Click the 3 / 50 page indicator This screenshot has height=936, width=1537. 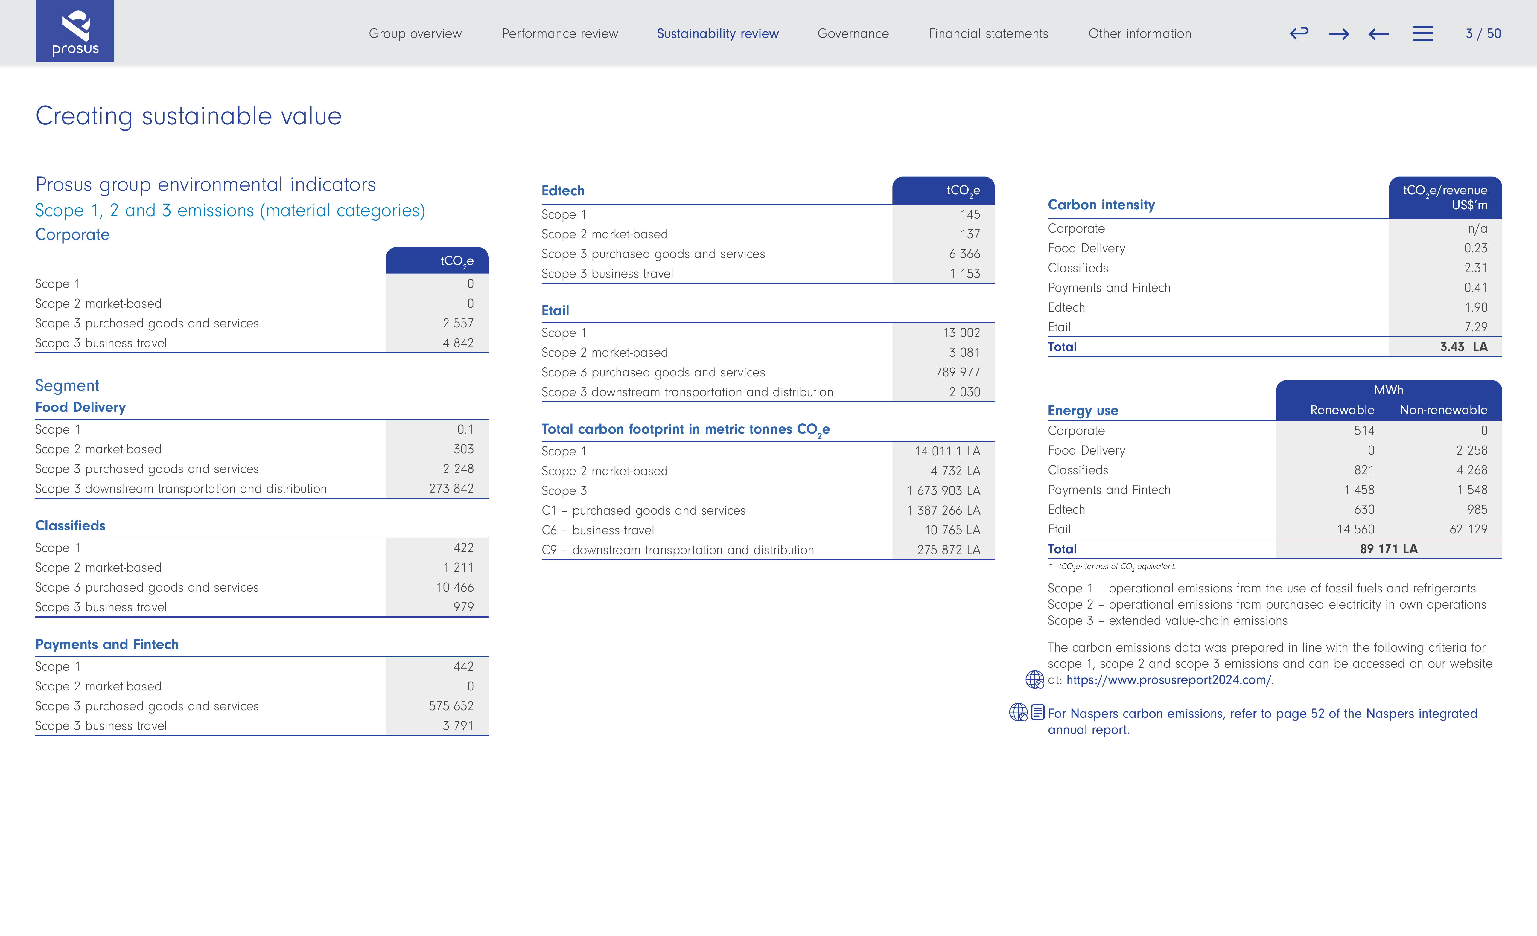tap(1483, 34)
